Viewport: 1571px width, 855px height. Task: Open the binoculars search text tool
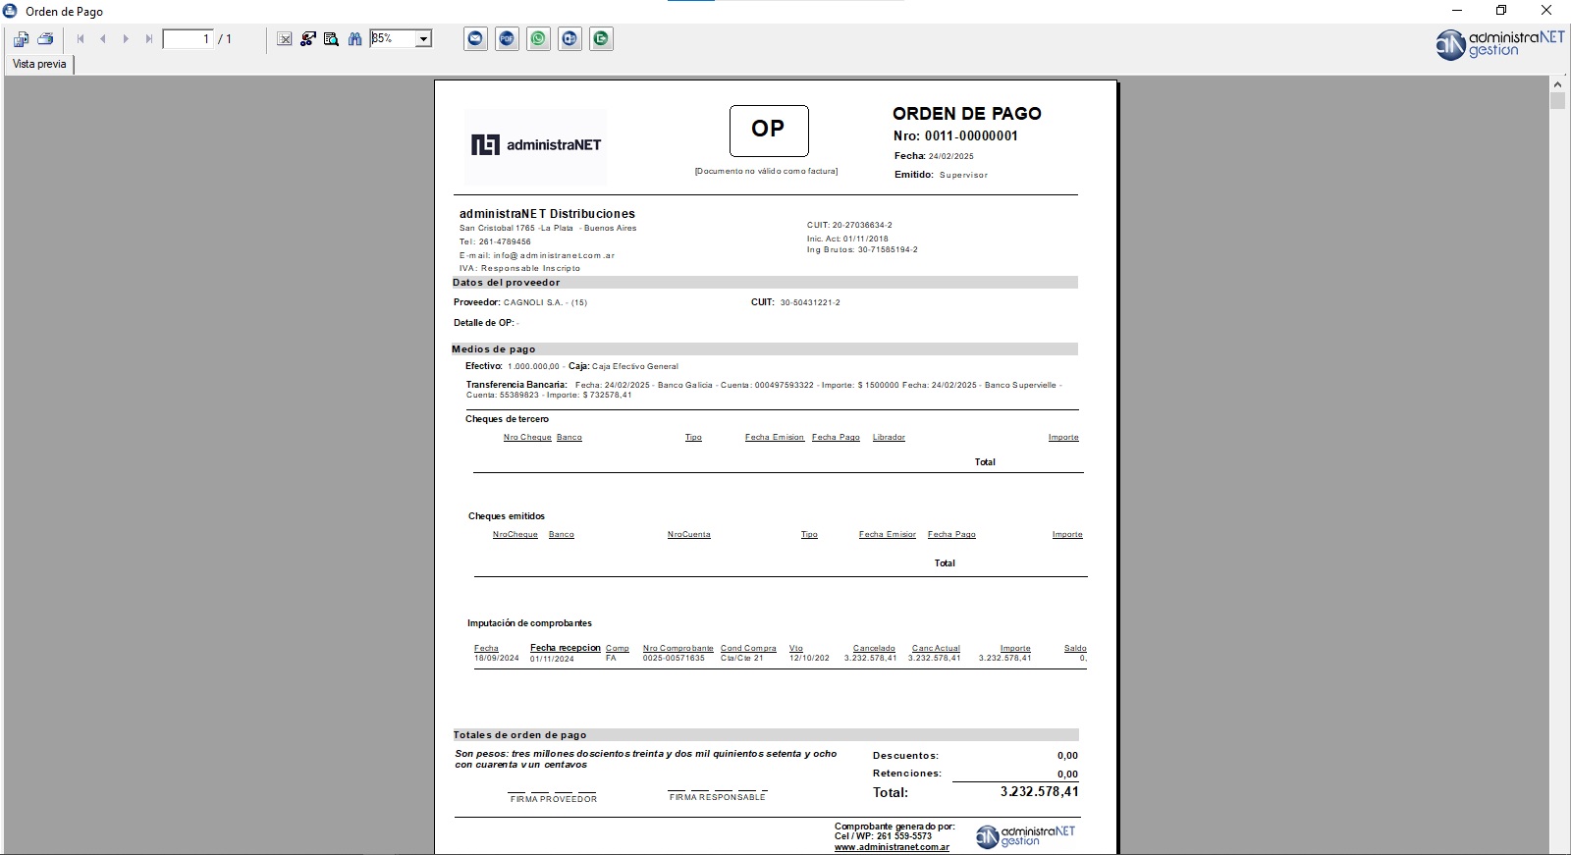pyautogui.click(x=354, y=39)
